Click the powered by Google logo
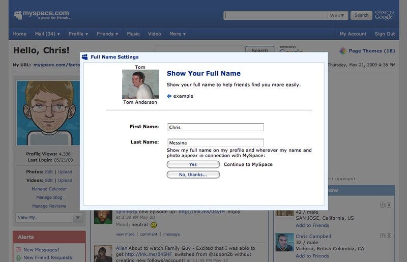This screenshot has height=262, width=407. click(x=384, y=16)
